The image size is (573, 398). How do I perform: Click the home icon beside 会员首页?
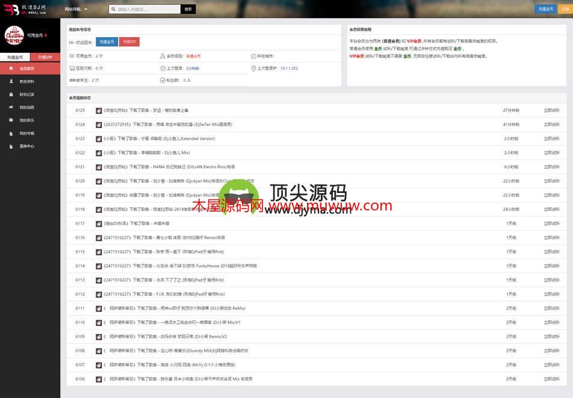pyautogui.click(x=11, y=69)
